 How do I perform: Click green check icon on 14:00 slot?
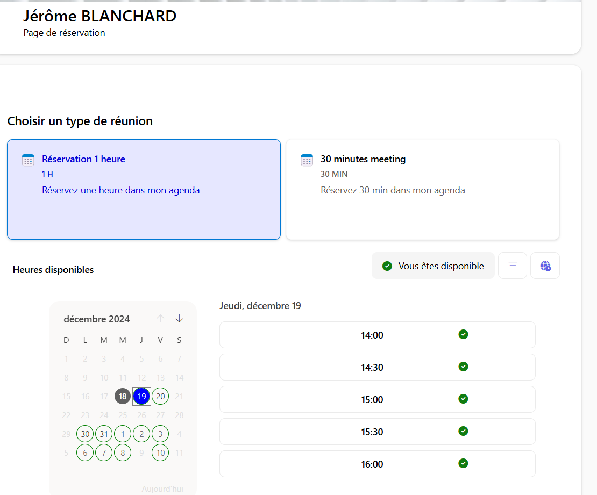463,334
